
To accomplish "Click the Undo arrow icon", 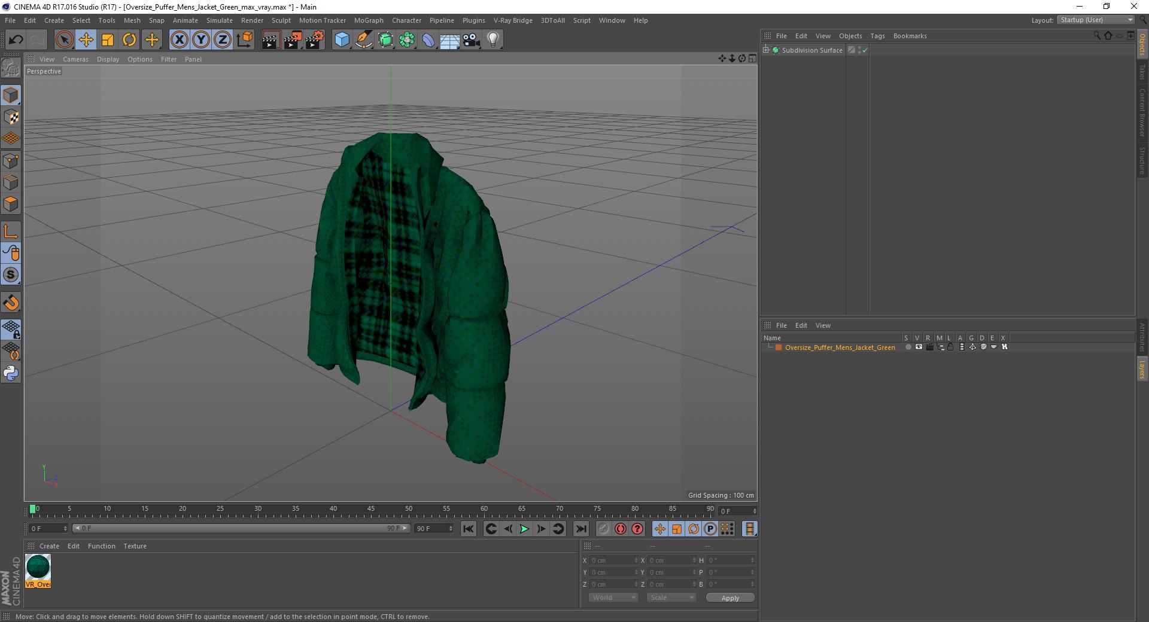I will 16,39.
